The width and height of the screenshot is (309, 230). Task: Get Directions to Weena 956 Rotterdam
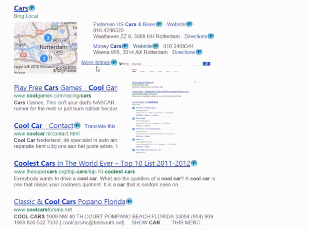pos(184,52)
